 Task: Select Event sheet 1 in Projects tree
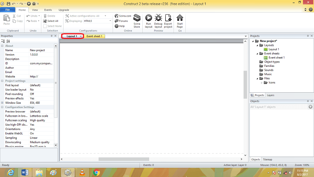click(x=276, y=58)
